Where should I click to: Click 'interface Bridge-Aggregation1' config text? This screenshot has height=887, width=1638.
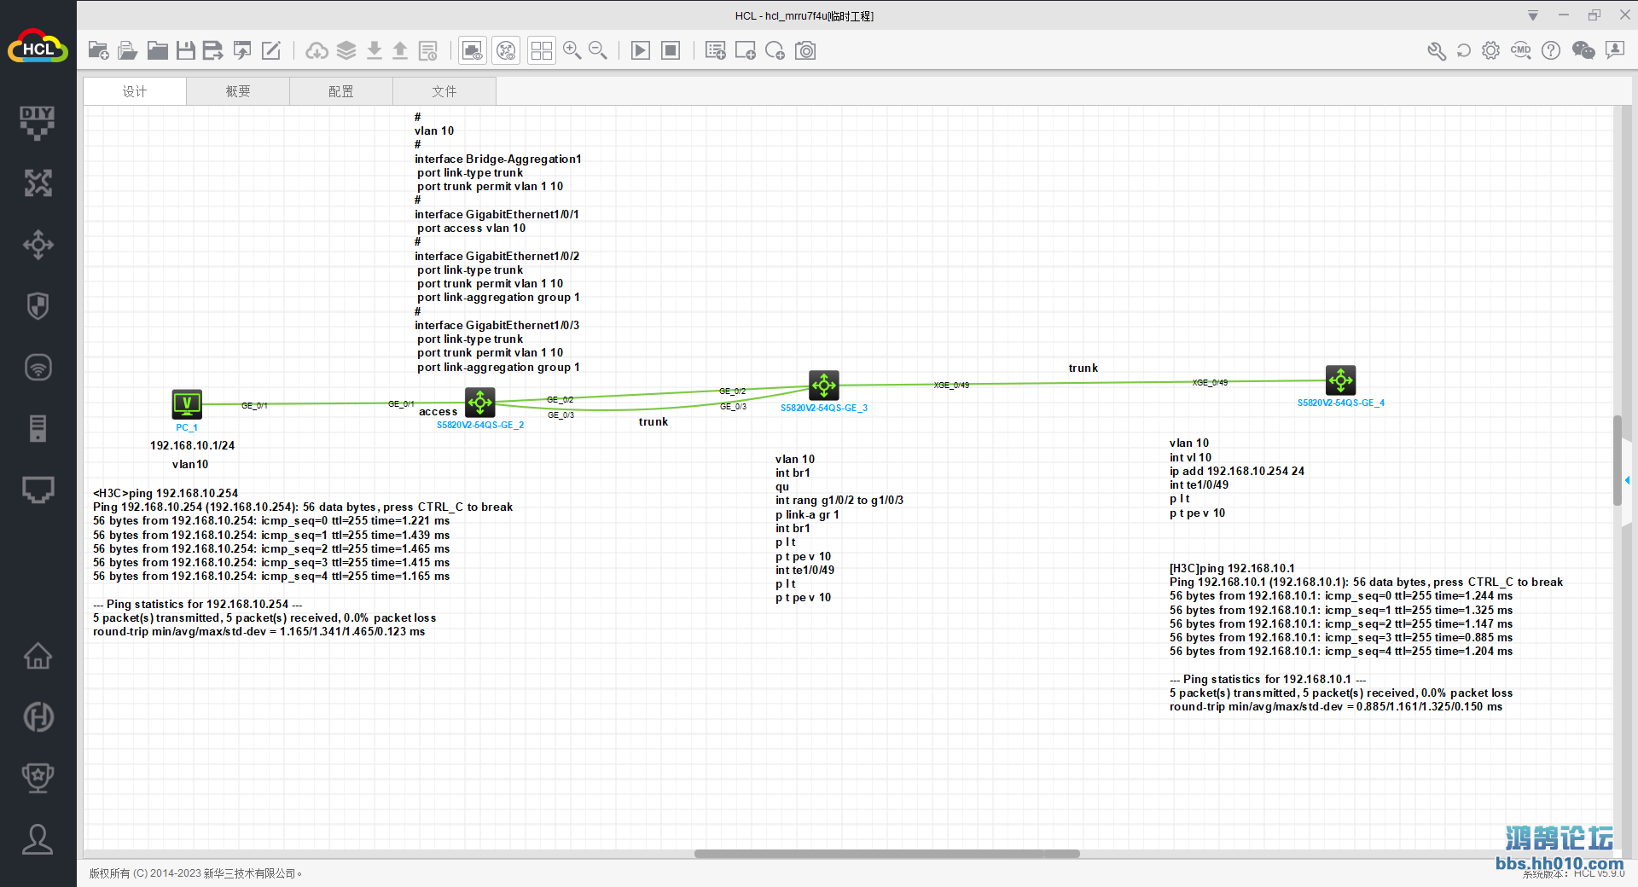[498, 159]
